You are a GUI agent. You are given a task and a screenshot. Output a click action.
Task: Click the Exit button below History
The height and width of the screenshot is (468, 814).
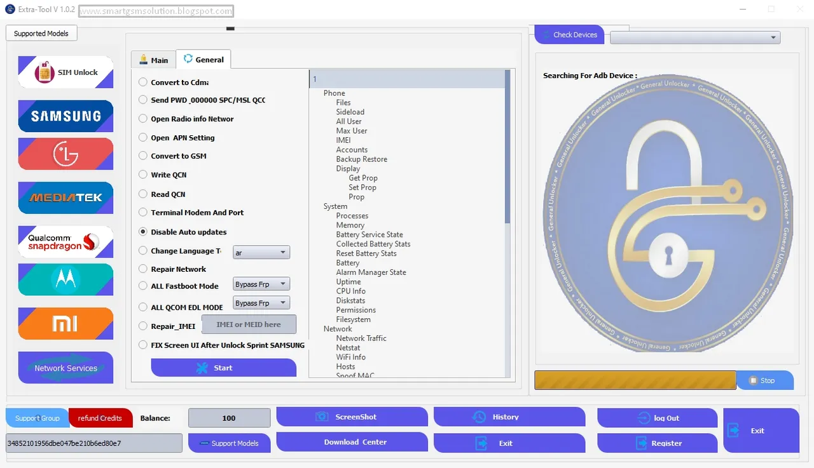click(509, 443)
